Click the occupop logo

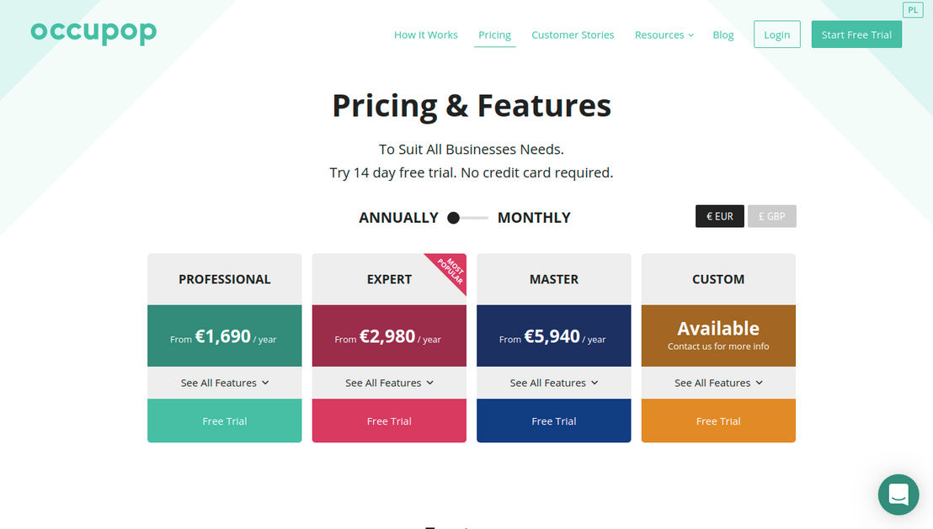coord(93,32)
